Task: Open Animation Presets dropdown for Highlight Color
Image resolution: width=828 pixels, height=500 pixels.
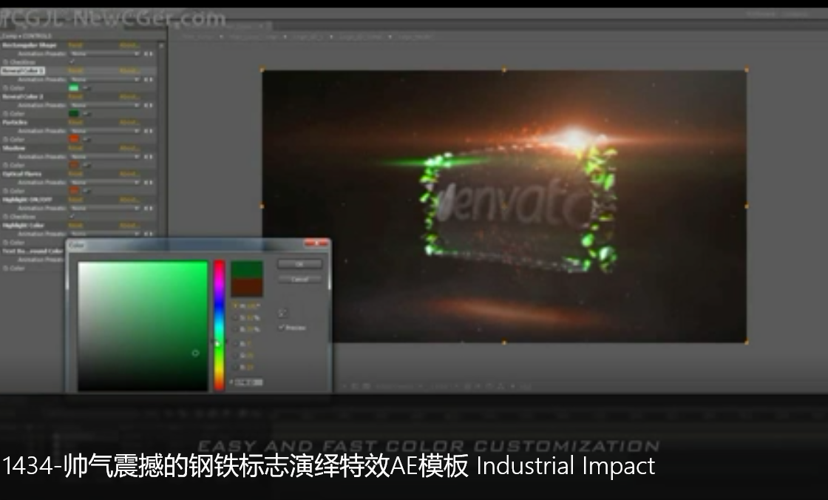Action: click(x=105, y=234)
